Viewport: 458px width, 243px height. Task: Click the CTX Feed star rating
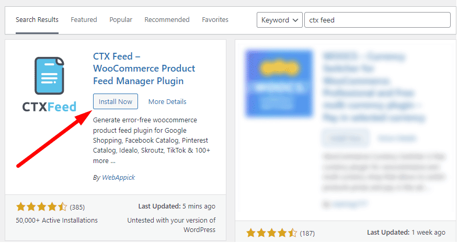(41, 207)
